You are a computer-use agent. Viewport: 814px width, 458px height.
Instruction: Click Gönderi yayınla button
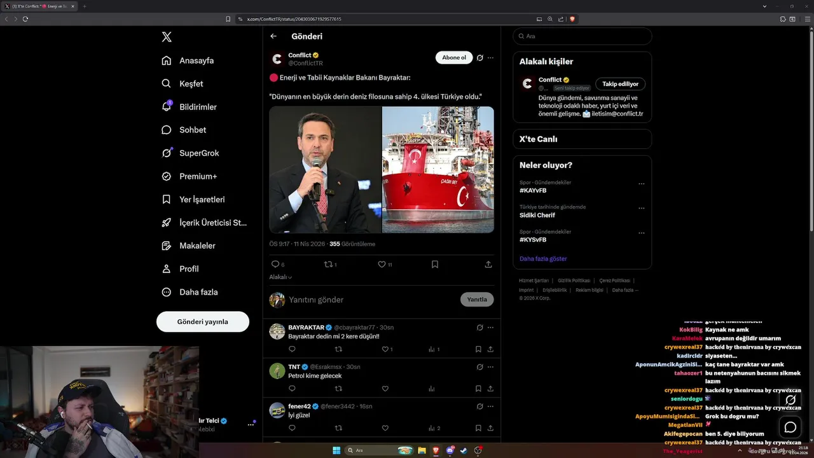(203, 322)
